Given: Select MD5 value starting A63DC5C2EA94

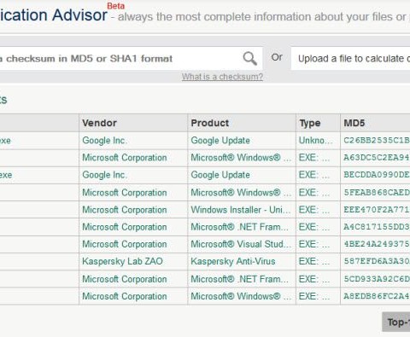Looking at the screenshot, I should click(x=377, y=158).
